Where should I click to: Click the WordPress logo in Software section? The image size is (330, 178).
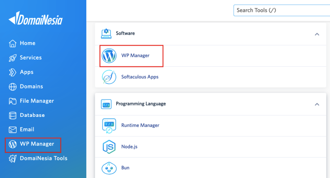109,56
